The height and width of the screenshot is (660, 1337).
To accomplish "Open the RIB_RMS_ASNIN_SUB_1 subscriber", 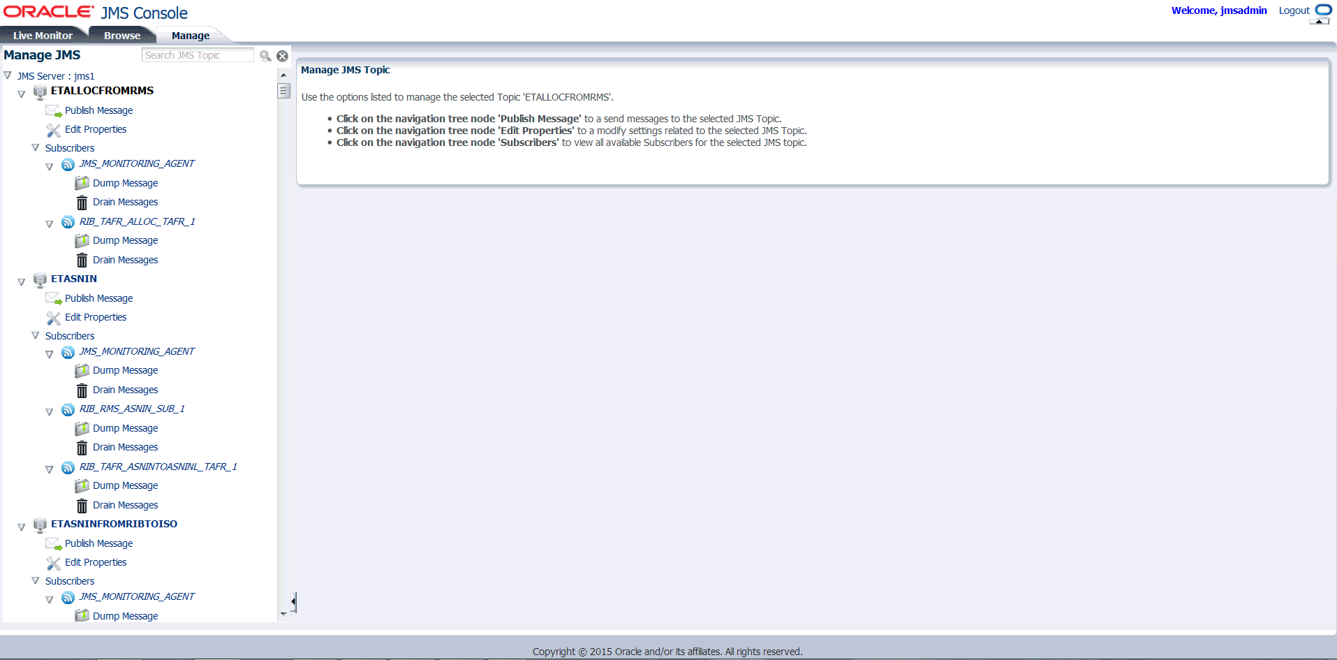I will click(132, 409).
